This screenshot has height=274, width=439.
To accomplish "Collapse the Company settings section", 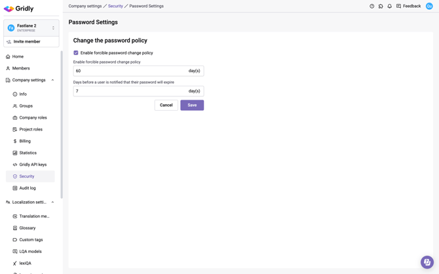I will coord(53,80).
